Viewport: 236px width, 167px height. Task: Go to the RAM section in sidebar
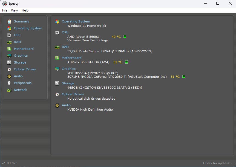pos(17,42)
